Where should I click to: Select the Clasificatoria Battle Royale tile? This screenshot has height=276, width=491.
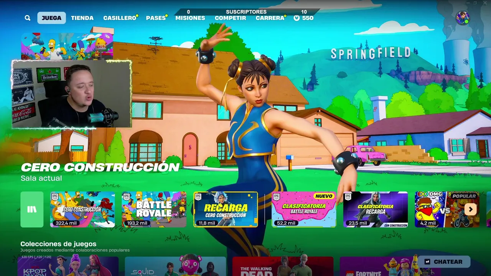(304, 209)
